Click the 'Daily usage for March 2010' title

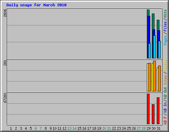click(x=36, y=5)
